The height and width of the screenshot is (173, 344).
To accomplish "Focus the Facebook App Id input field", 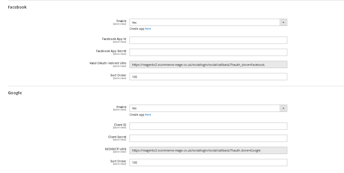I will pos(208,40).
